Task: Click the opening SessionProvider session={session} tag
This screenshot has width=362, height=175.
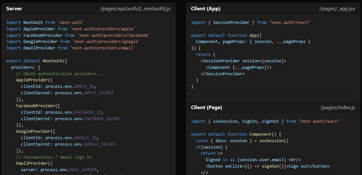Action: pos(243,61)
